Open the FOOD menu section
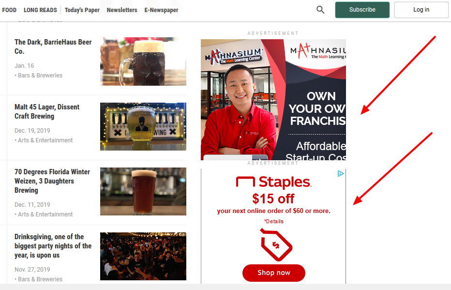 9,10
